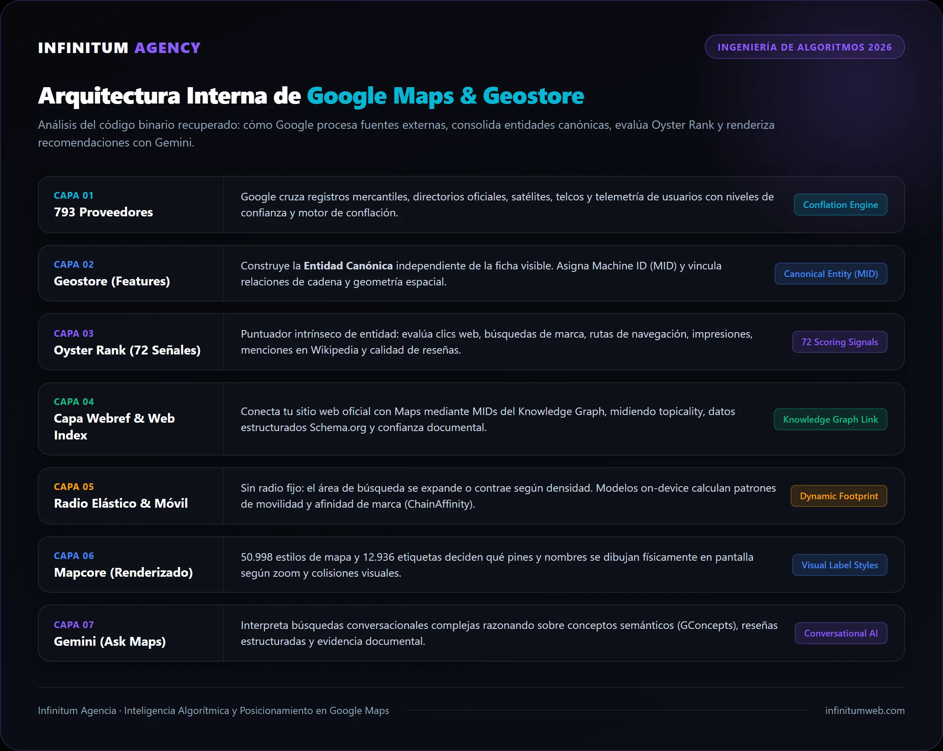Click the description starting 'Sin radio fijo'
The width and height of the screenshot is (943, 751).
(x=508, y=496)
